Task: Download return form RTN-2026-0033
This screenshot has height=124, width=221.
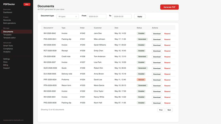Action: pos(157,86)
